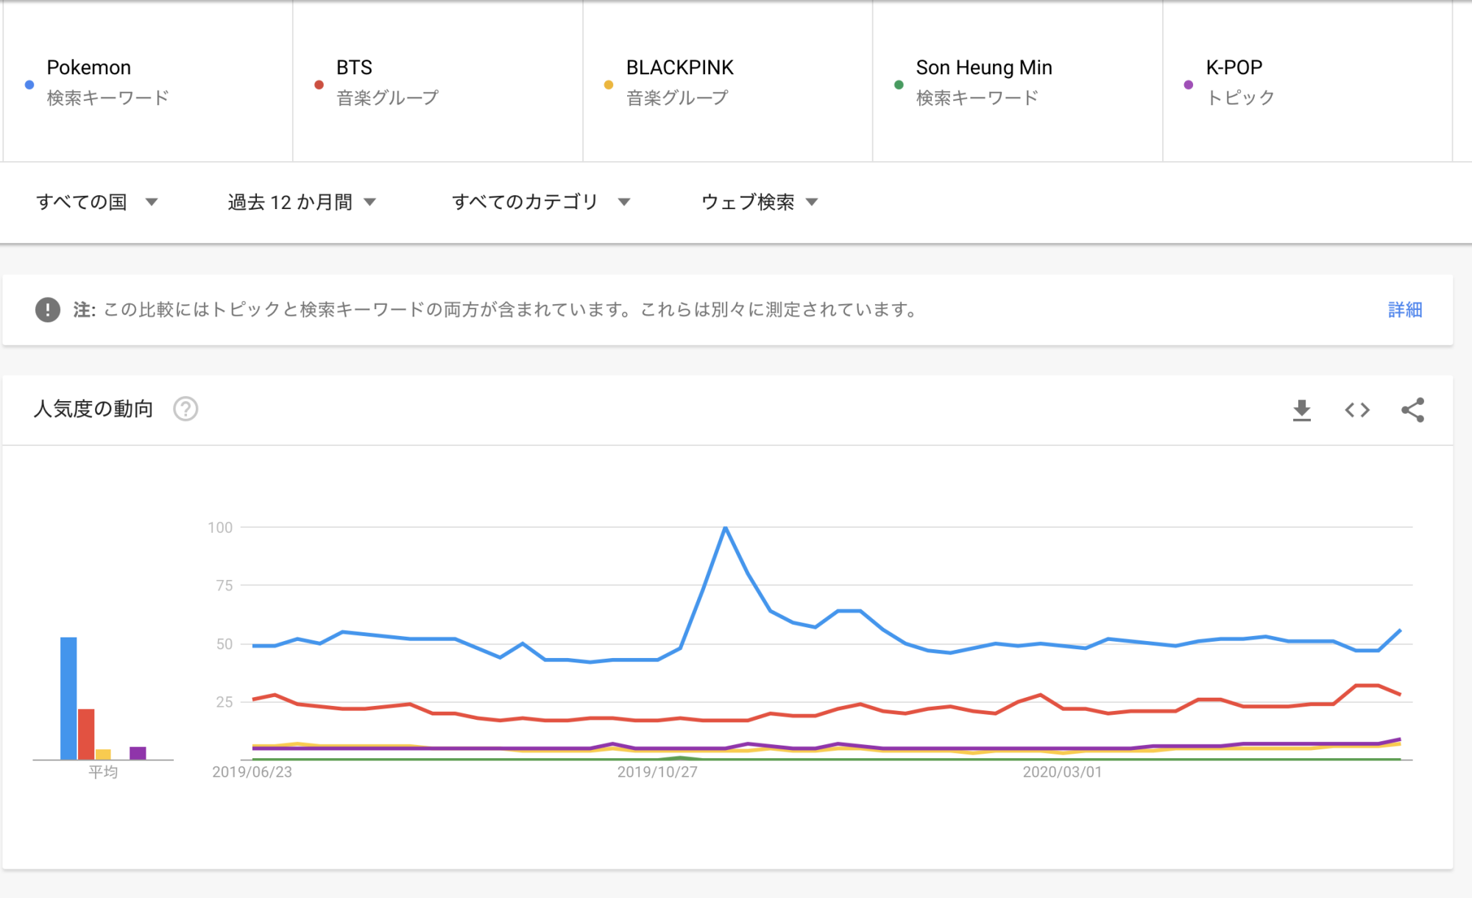Image resolution: width=1472 pixels, height=898 pixels.
Task: Click the exclamation icon in the note banner
Action: [48, 310]
